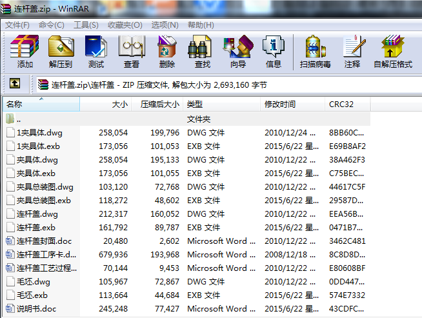
Task: Select file 连杆盖.dwg
Action: point(37,214)
